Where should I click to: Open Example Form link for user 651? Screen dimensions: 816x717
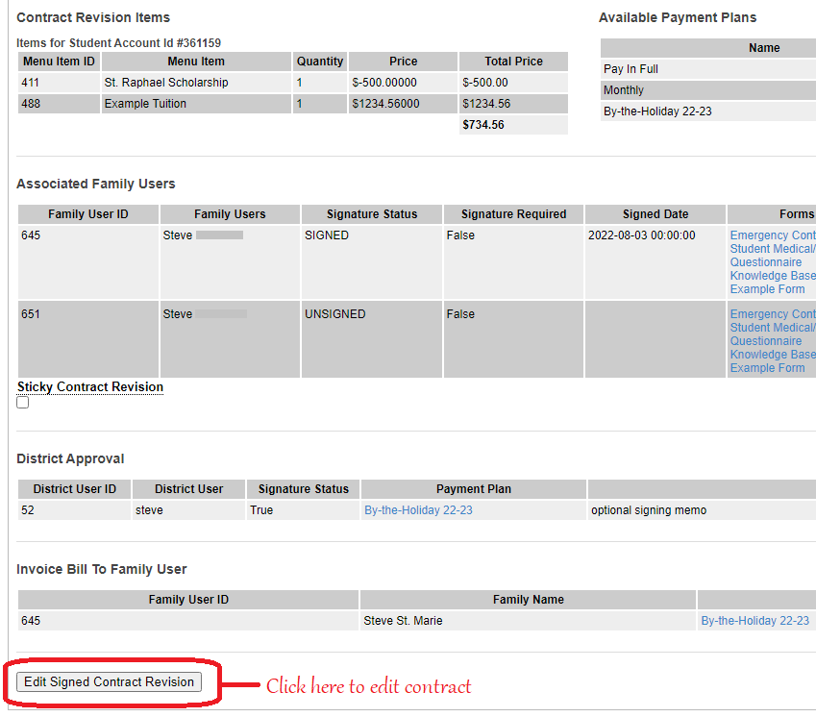tap(767, 368)
